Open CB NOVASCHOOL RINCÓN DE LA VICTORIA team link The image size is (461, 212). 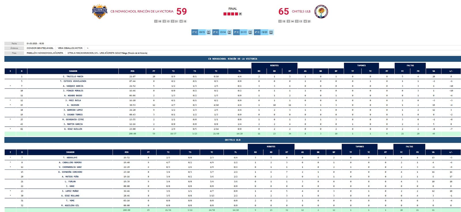tap(142, 11)
